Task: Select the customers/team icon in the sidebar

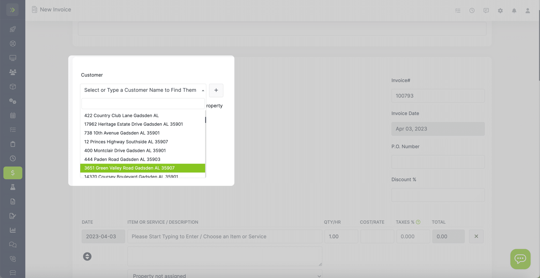Action: 12,72
